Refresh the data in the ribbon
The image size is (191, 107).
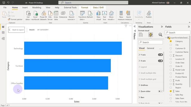point(90,15)
